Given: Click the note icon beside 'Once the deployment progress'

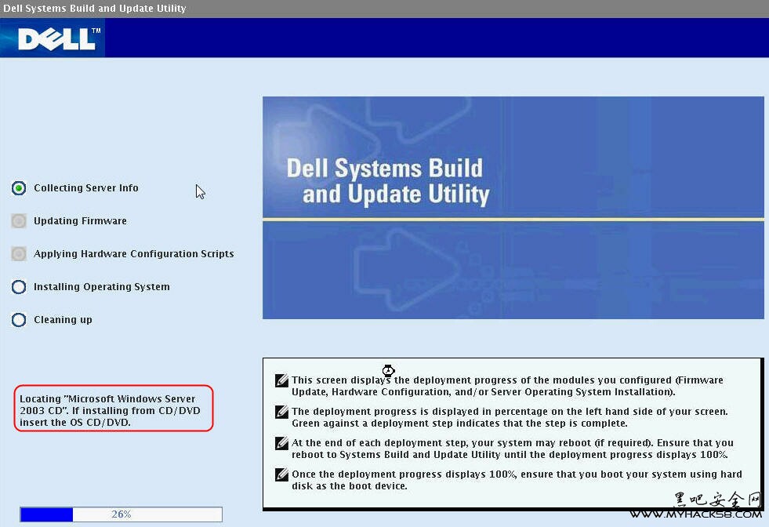Looking at the screenshot, I should coord(282,474).
